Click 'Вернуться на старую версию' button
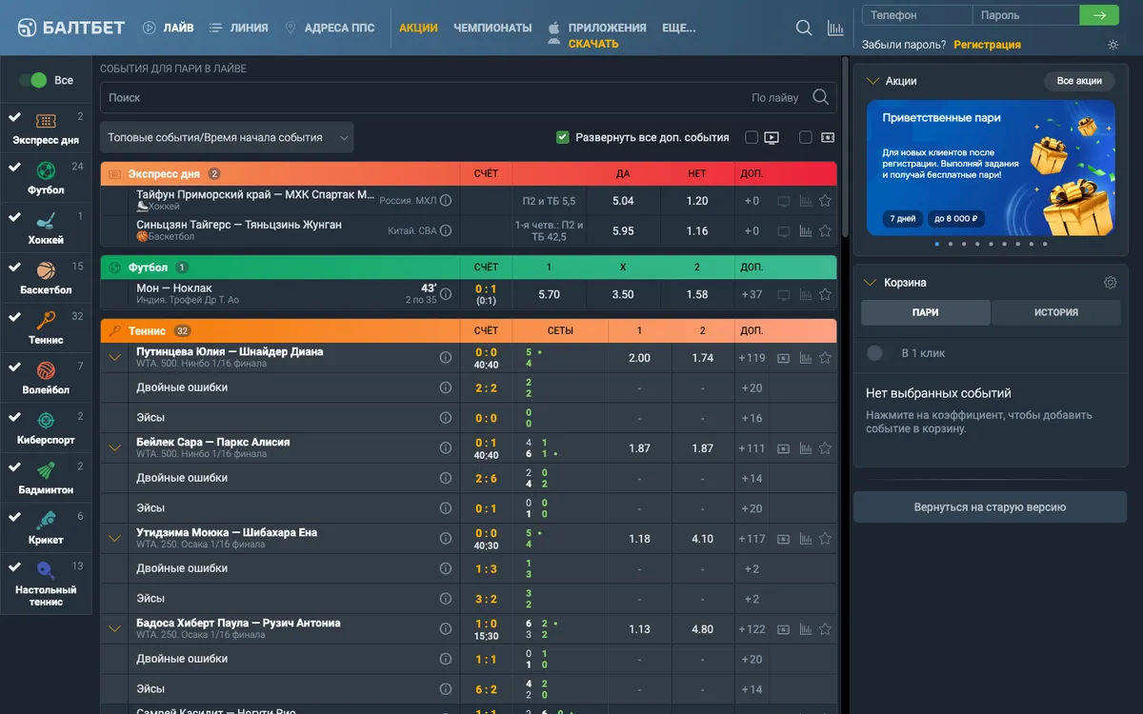1143x714 pixels. (x=990, y=507)
